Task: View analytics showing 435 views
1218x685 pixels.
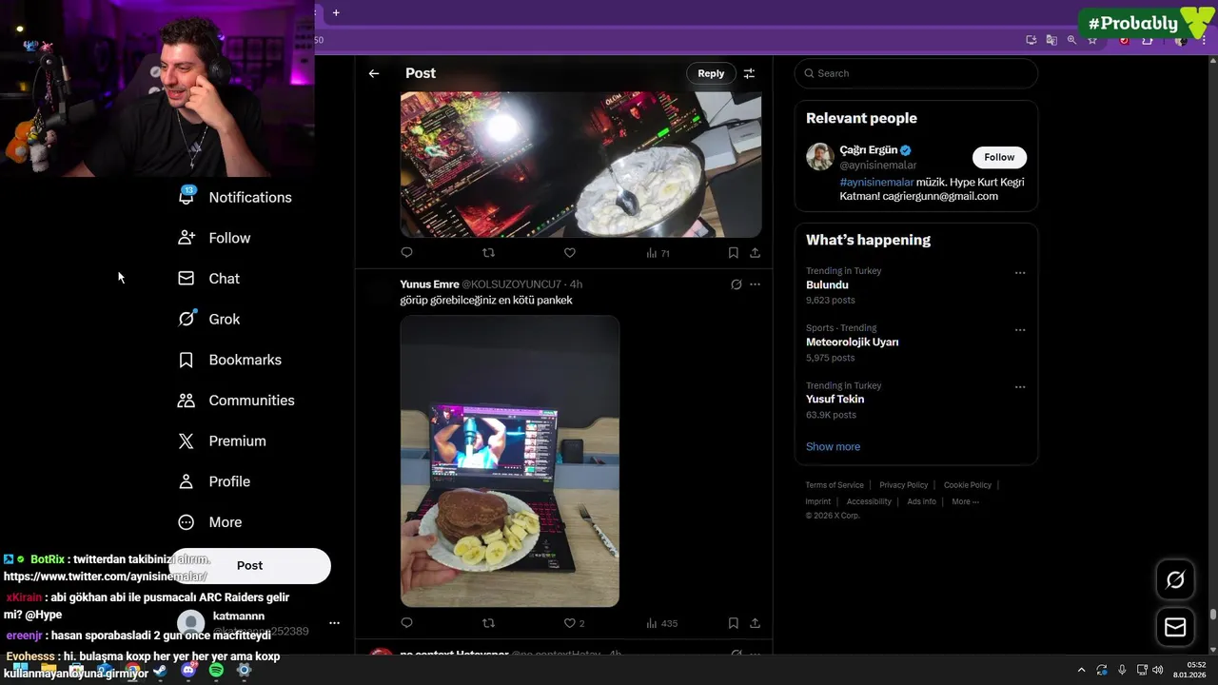Action: 661,623
